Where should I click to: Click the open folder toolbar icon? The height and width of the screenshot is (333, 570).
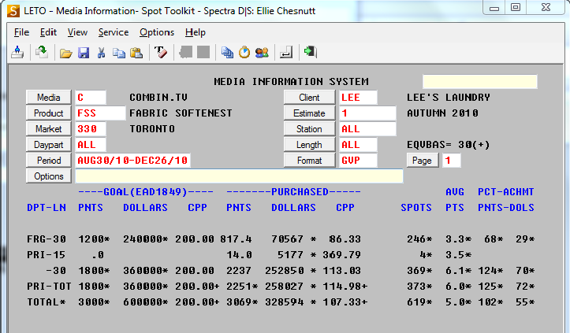65,54
